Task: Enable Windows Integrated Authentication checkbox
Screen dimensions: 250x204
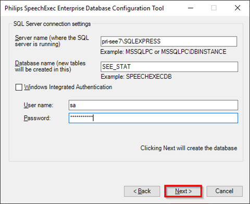Action: 19,87
